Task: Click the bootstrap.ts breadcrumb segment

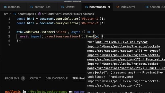Action: (26, 14)
